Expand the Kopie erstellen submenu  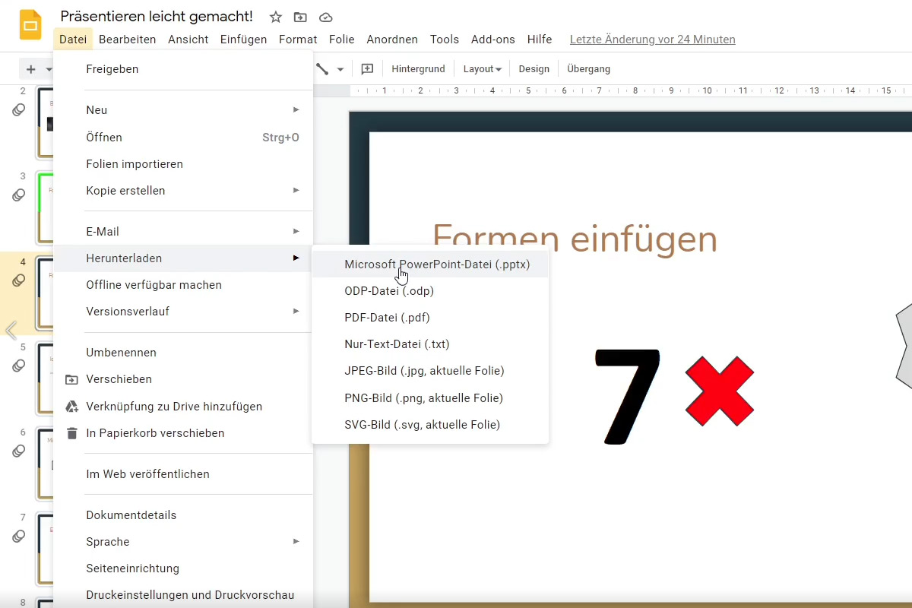[x=183, y=191]
